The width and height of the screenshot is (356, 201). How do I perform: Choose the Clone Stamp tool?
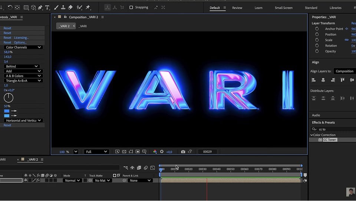point(63,7)
